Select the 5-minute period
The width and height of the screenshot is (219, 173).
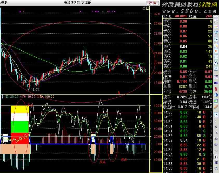pyautogui.click(x=216, y=127)
